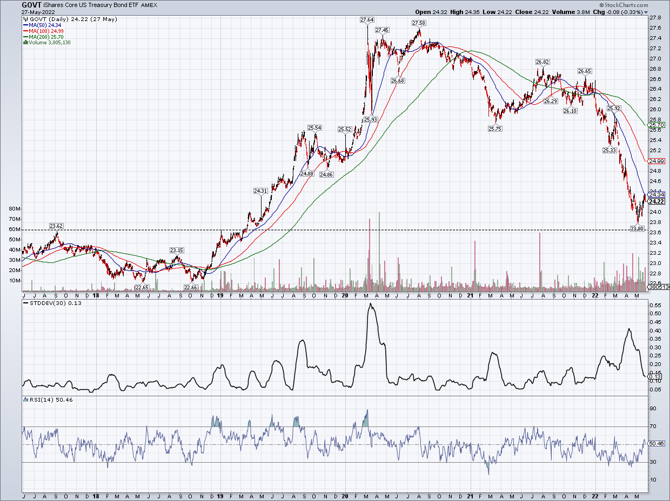Screen dimensions: 670x501
Task: Click the 27.8 label on price axis
Action: coord(655,17)
